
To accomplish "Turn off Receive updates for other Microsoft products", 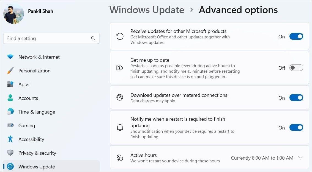I will [296, 36].
